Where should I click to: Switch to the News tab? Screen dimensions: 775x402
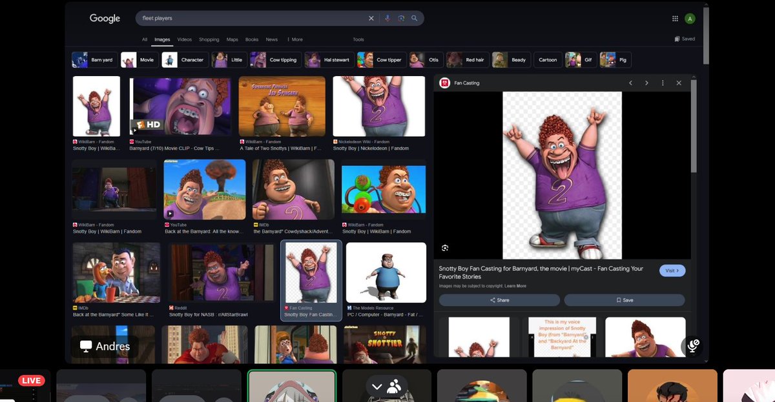click(x=272, y=39)
